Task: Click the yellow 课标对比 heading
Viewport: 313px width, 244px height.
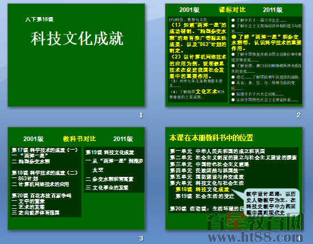Action: point(232,10)
